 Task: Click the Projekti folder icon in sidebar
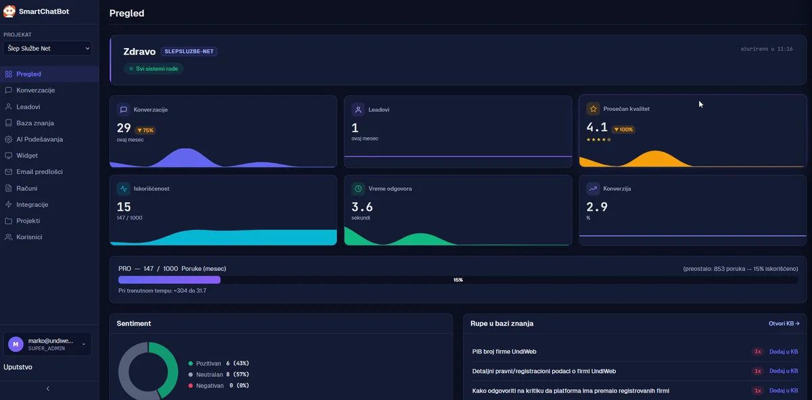8,221
